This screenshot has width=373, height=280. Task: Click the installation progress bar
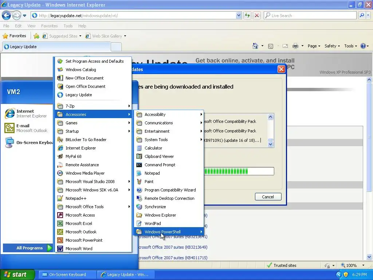click(x=239, y=171)
